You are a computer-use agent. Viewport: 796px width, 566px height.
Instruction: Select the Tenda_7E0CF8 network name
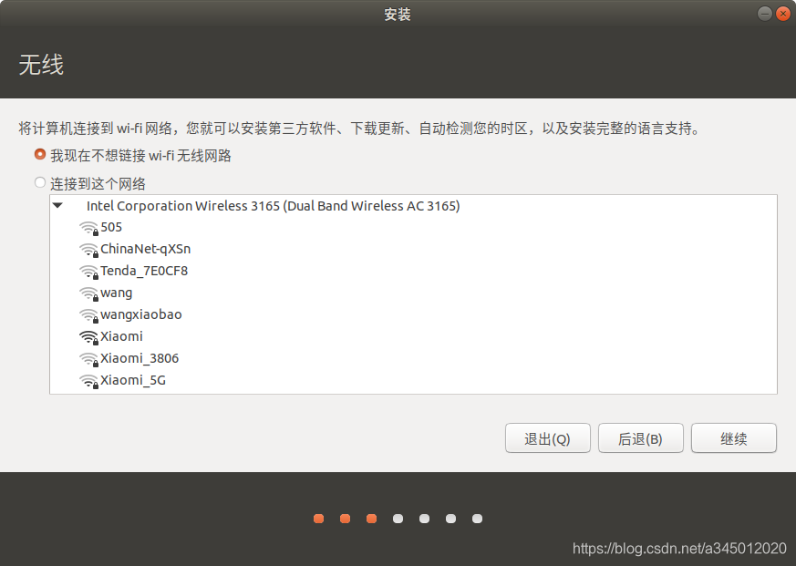coord(144,271)
